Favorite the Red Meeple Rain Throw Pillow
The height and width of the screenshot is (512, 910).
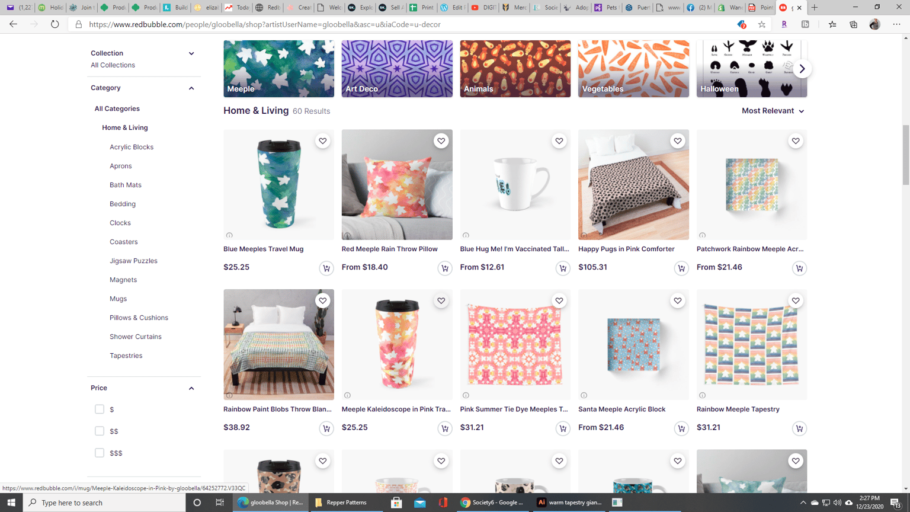pyautogui.click(x=441, y=141)
